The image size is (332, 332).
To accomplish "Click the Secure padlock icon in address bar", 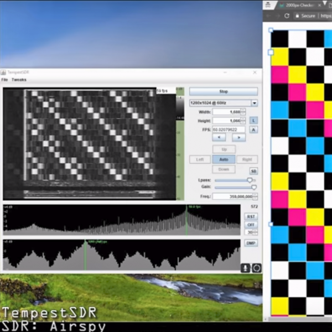I will pyautogui.click(x=297, y=15).
